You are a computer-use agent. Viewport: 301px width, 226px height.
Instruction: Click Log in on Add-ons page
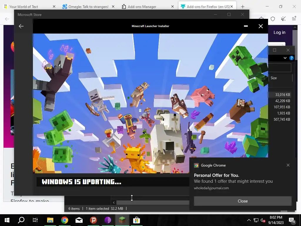(279, 32)
